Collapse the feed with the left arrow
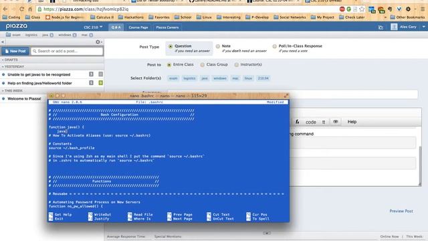The height and width of the screenshot is (241, 428). 3,42
